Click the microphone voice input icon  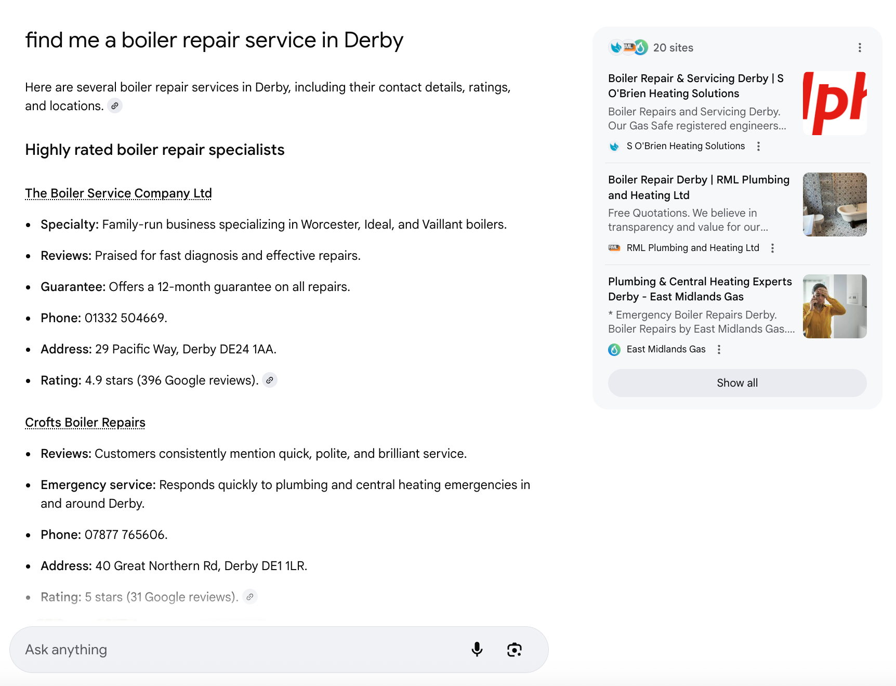(477, 650)
